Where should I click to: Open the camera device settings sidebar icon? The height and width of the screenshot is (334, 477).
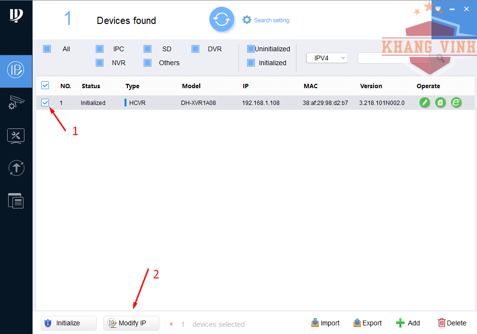coord(16,102)
